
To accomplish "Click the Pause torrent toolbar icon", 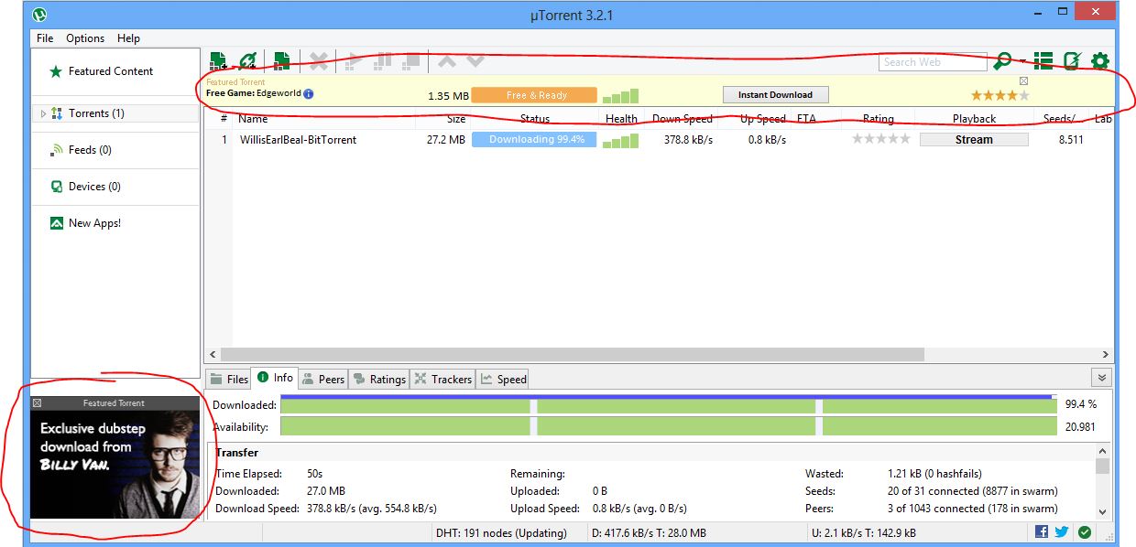I will pyautogui.click(x=383, y=60).
